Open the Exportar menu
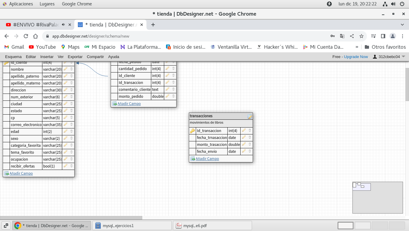 (x=75, y=57)
